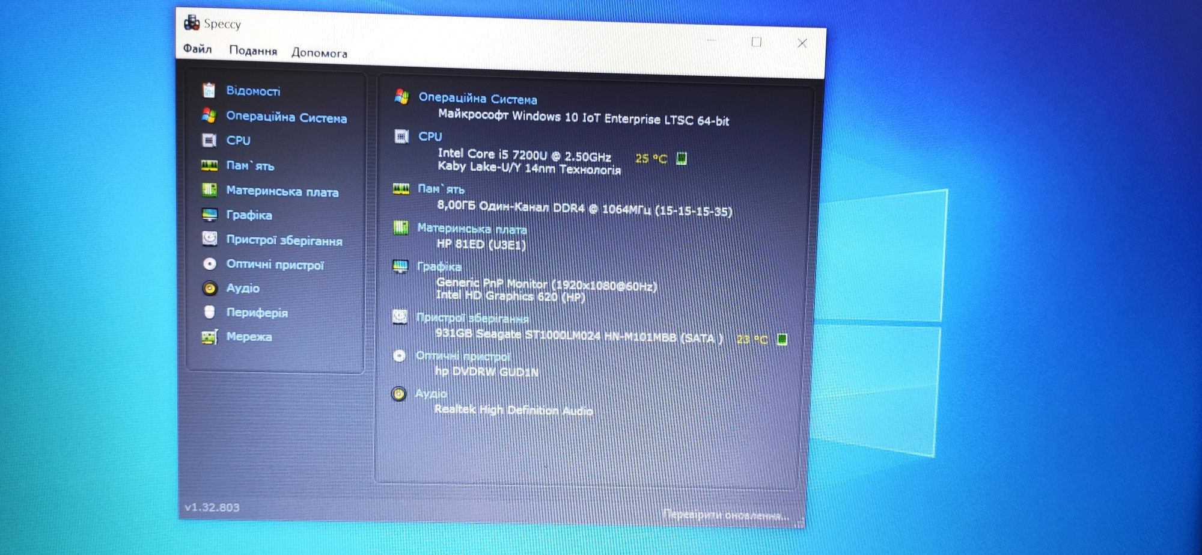
Task: Select Відомості in the sidebar
Action: (253, 91)
